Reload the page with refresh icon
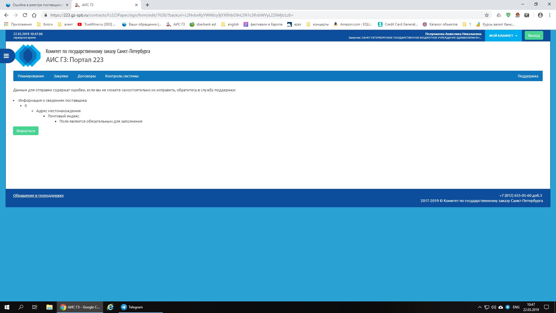The image size is (556, 313). [25, 15]
